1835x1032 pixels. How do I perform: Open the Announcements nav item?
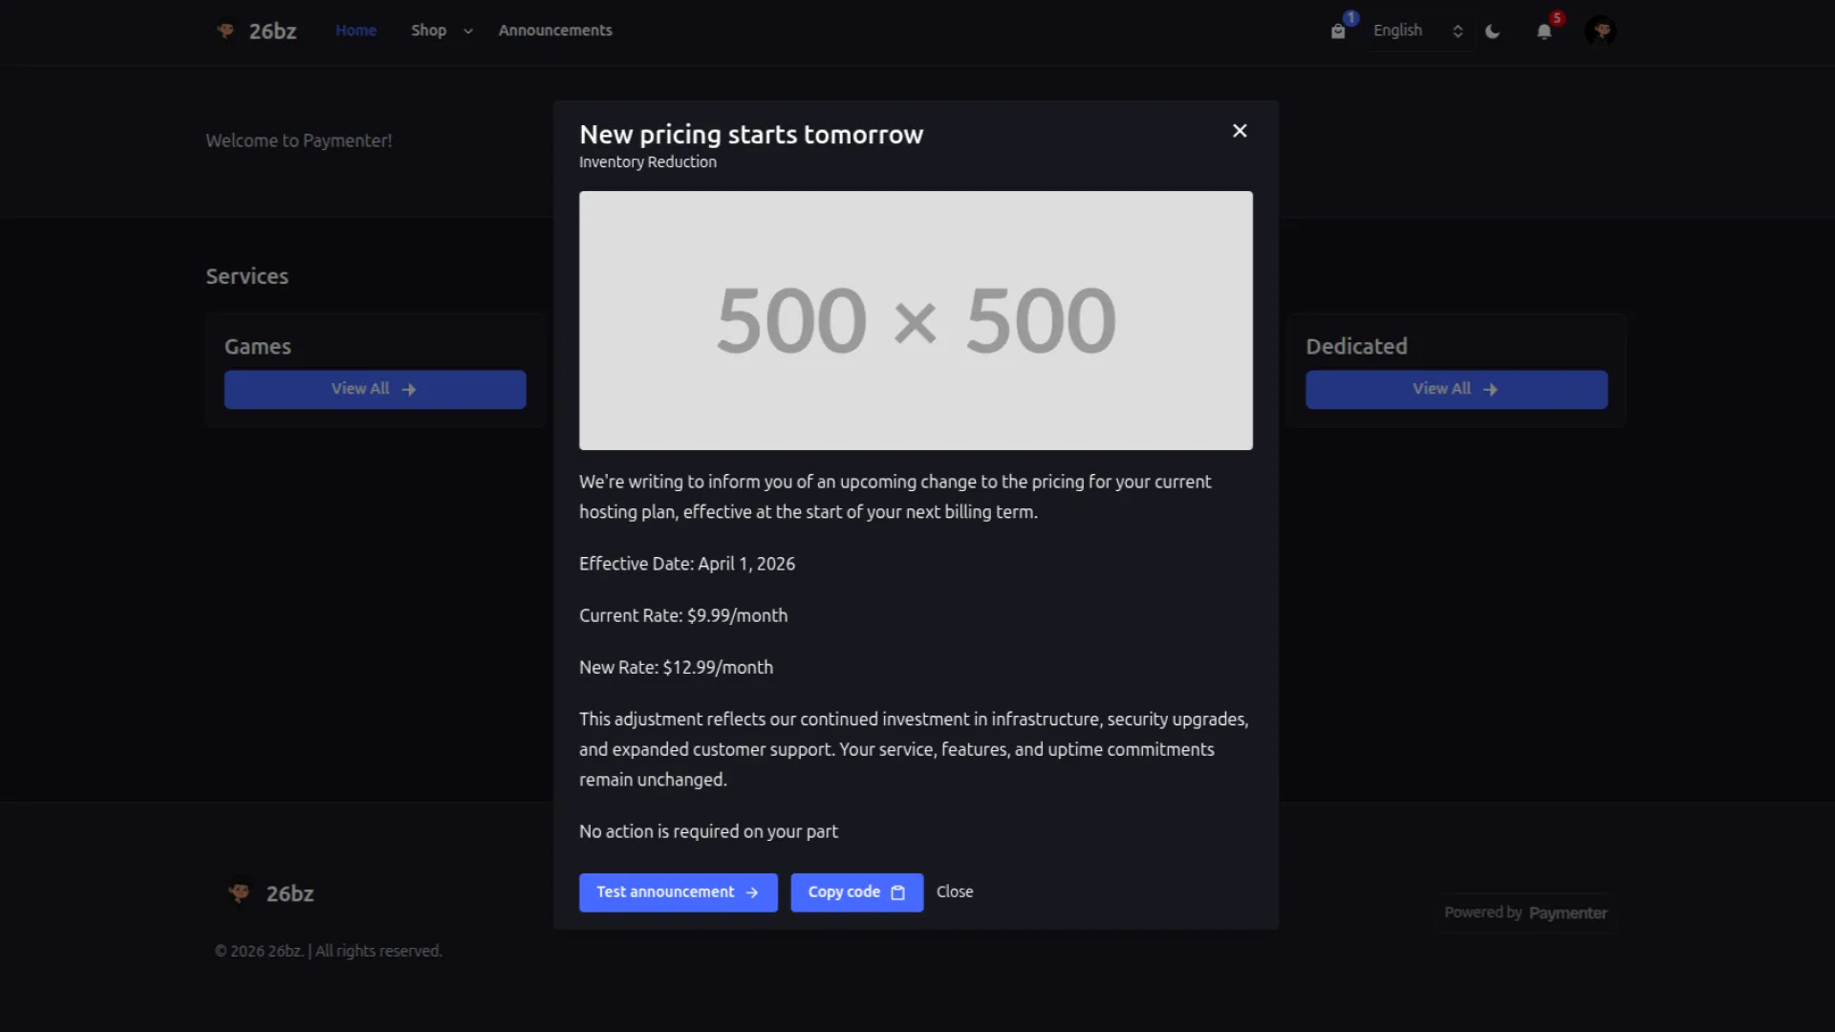pos(555,31)
